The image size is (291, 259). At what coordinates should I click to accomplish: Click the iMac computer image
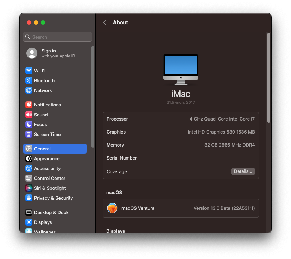tap(181, 70)
